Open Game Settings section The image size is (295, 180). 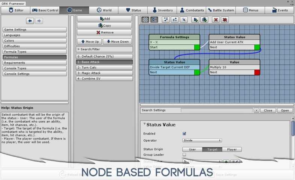[x=35, y=30]
